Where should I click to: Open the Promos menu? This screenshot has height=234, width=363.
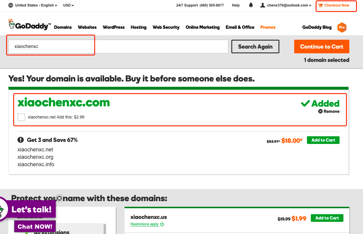[268, 27]
